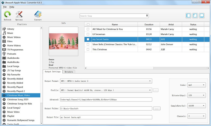211x126 pixels.
Task: Check the my Secret Santa song checkbox
Action: (x=88, y=39)
